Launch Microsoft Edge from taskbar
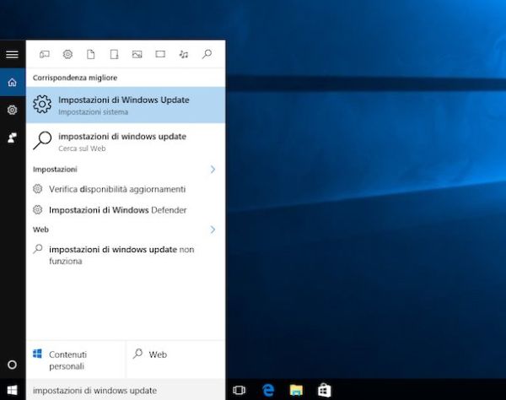The image size is (506, 400). coord(268,390)
